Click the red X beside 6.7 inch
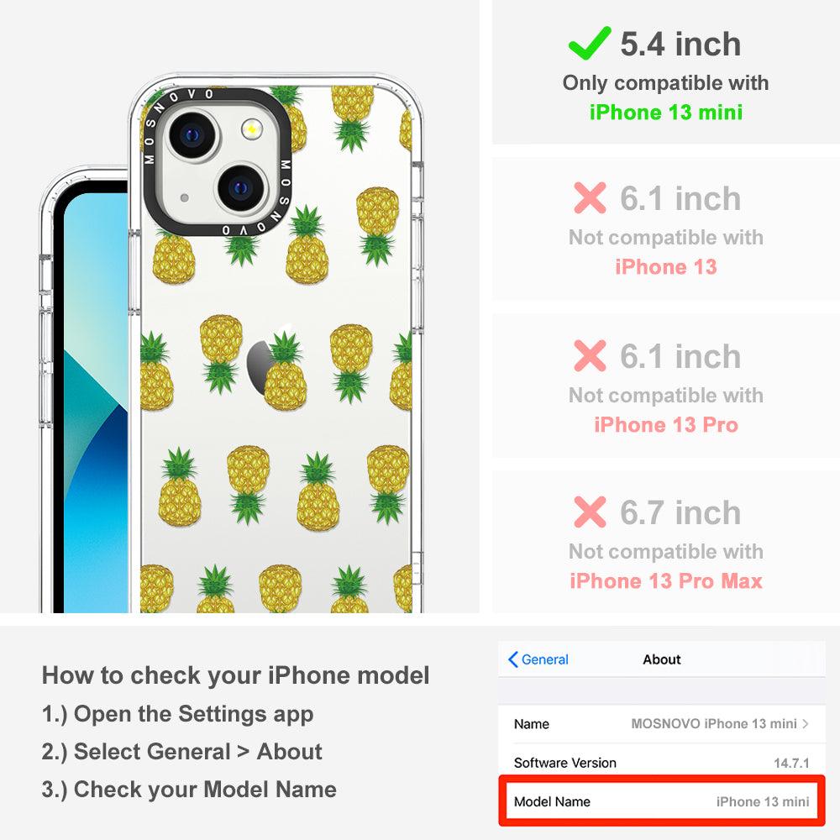This screenshot has width=840, height=840. (590, 512)
